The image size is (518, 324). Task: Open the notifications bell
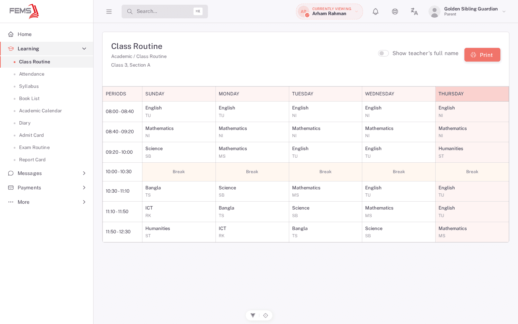[376, 12]
